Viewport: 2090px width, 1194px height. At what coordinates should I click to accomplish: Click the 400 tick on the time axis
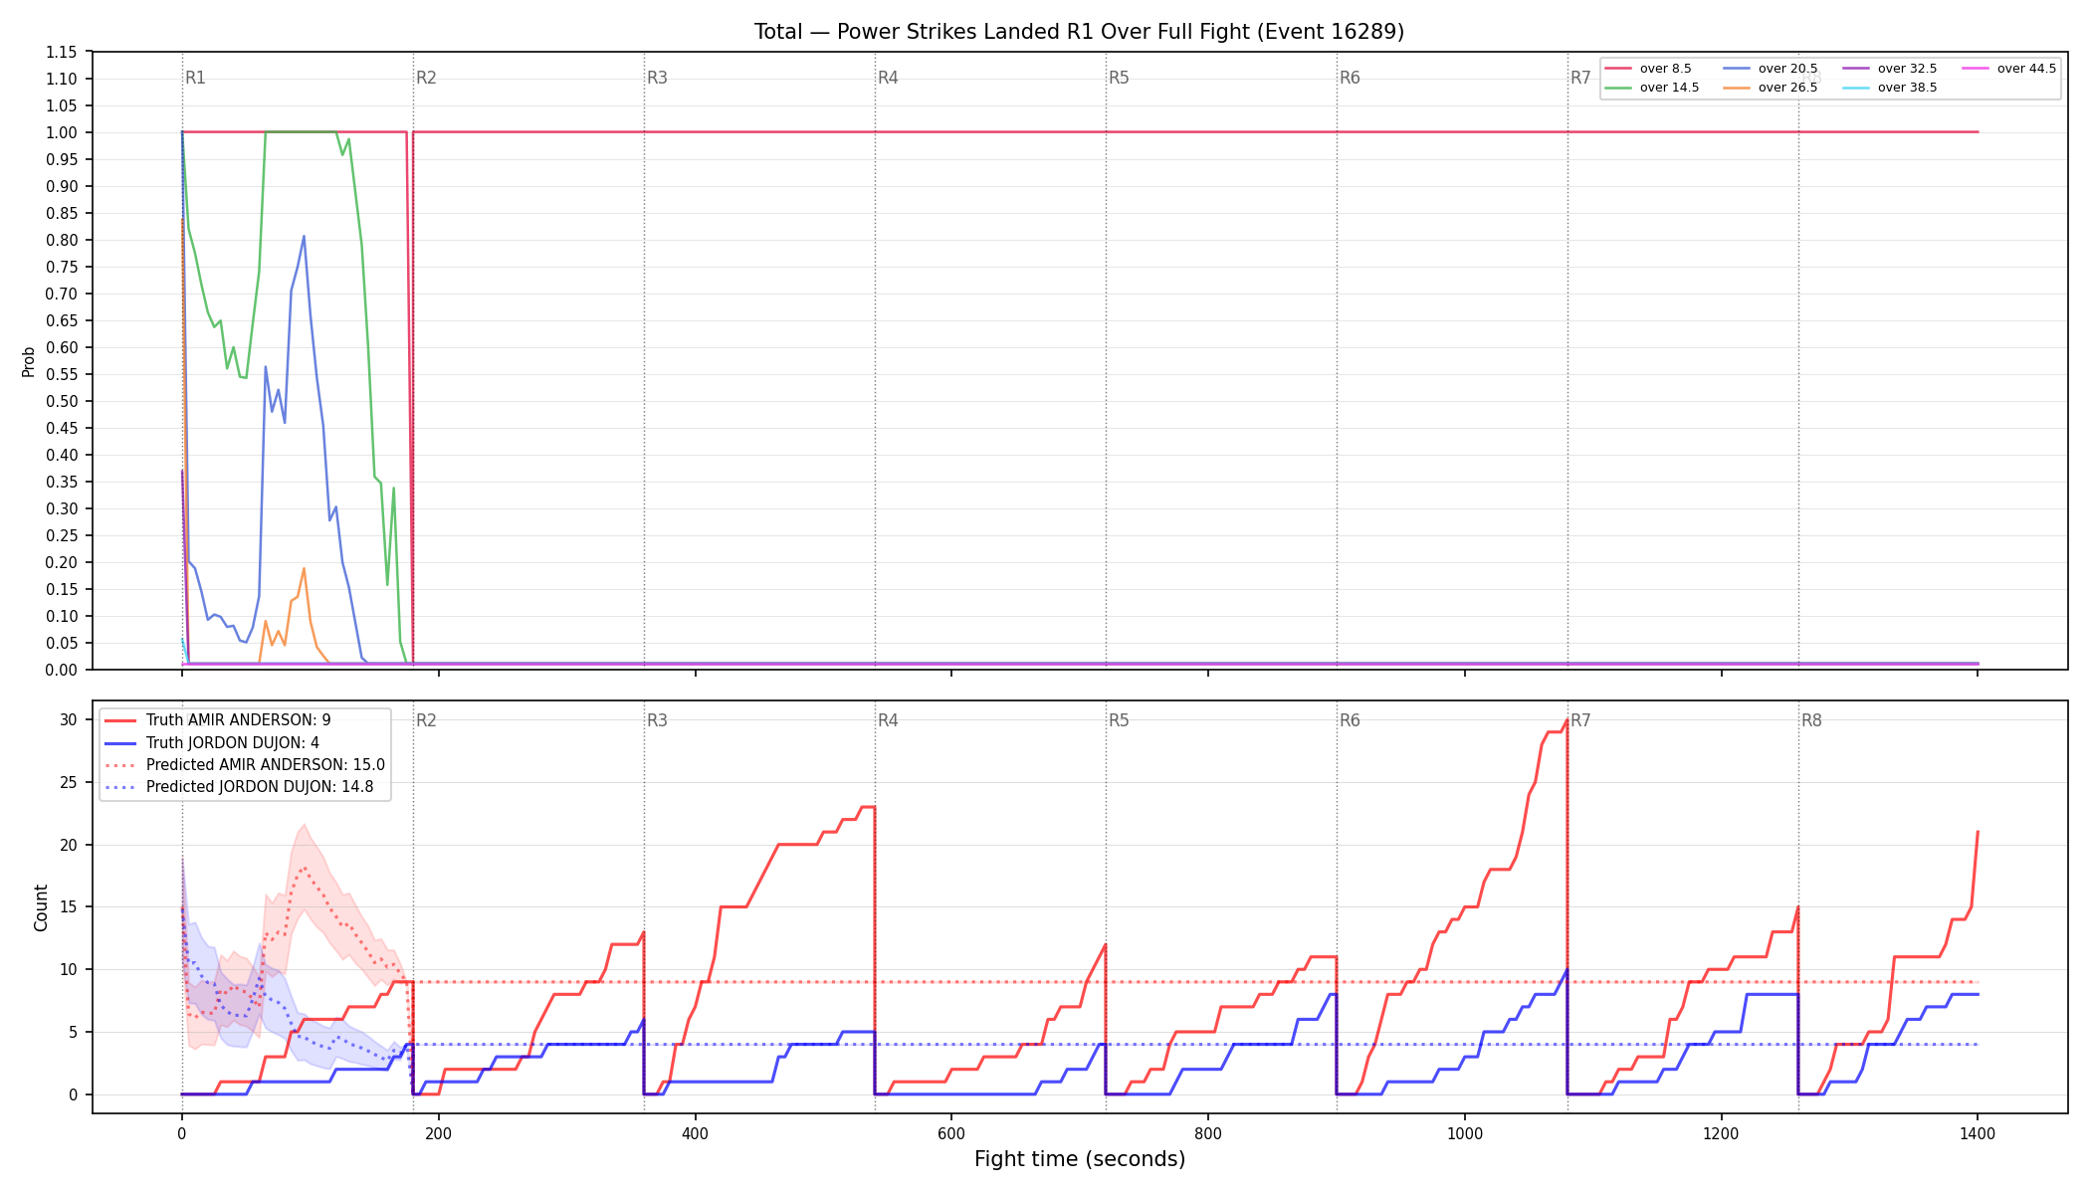point(695,1133)
